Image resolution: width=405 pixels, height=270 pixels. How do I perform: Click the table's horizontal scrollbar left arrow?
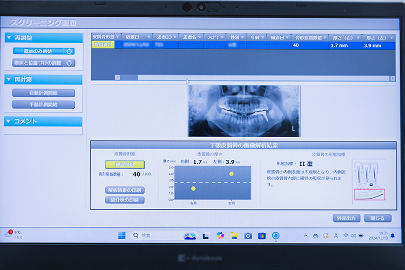click(x=117, y=78)
